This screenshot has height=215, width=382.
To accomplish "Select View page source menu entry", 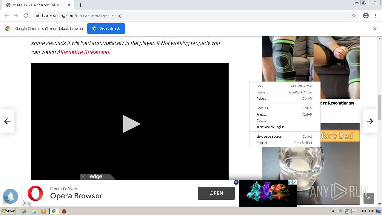I will pyautogui.click(x=285, y=136).
